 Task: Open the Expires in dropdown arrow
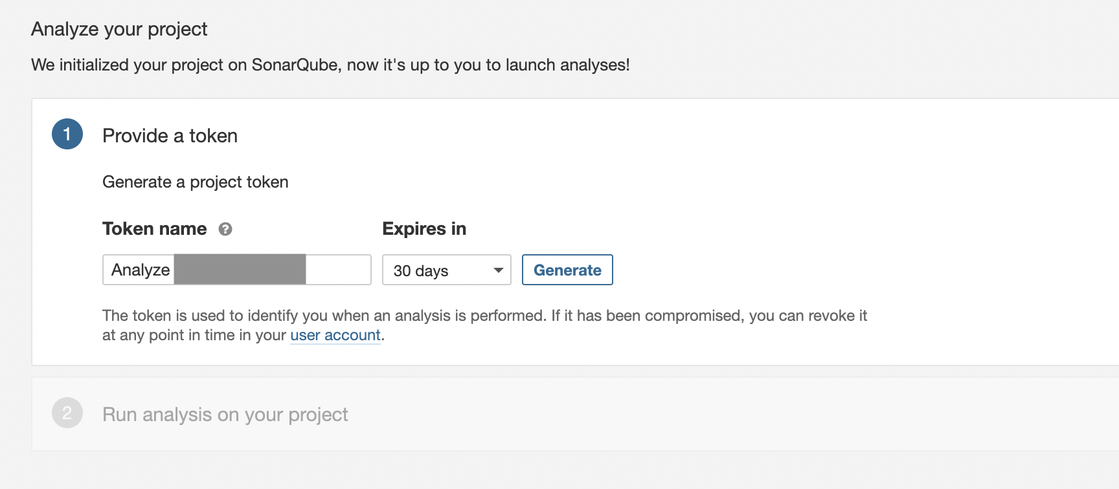pyautogui.click(x=498, y=270)
